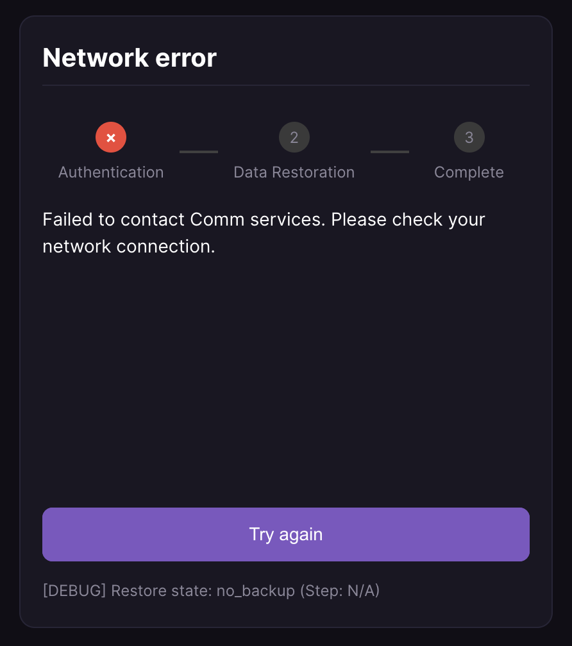
Task: Click the 'no_backup' restore state value
Action: tap(255, 590)
